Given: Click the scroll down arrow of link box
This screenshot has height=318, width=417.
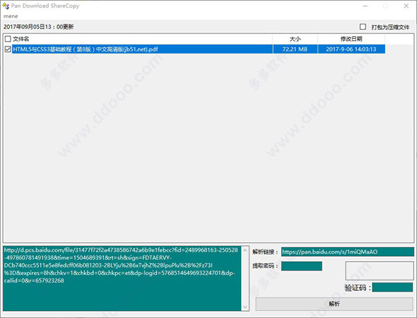Looking at the screenshot, I should click(245, 307).
